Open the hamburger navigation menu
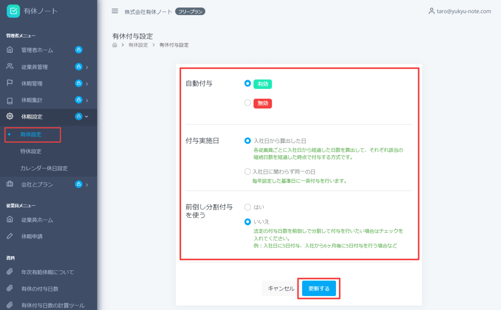The image size is (501, 310). point(115,11)
